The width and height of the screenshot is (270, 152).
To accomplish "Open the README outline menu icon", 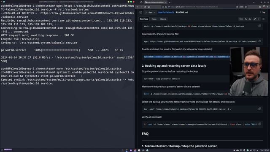I will tap(263, 19).
